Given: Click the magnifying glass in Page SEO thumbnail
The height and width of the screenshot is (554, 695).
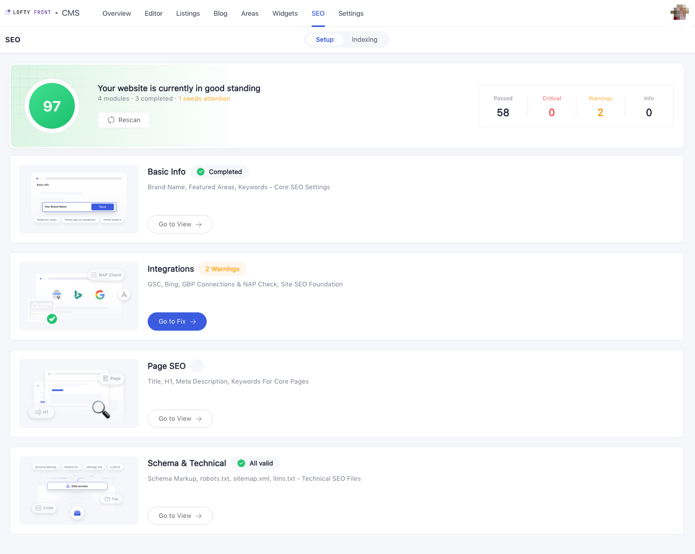Looking at the screenshot, I should [101, 409].
